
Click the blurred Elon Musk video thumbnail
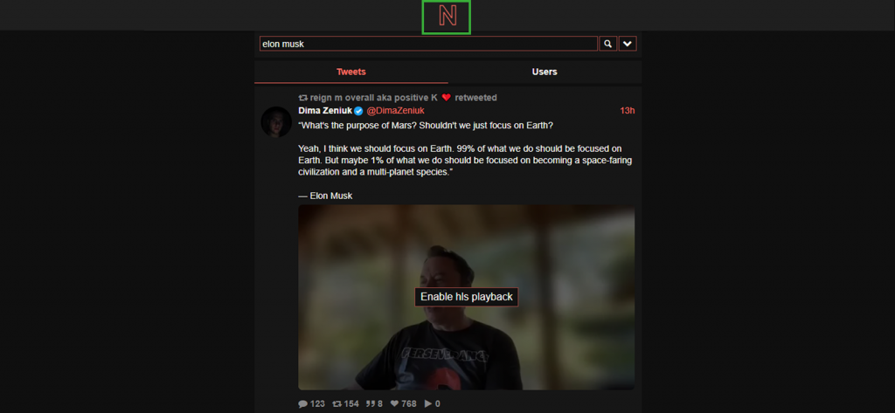467,298
